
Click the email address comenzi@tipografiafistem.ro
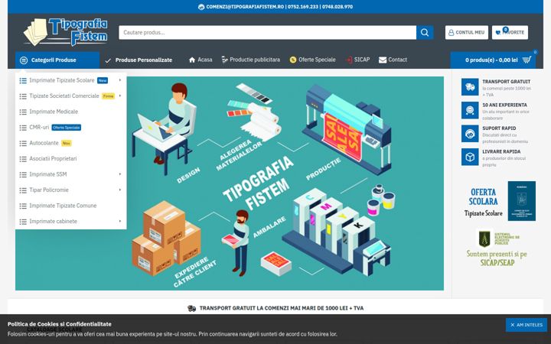[245, 7]
